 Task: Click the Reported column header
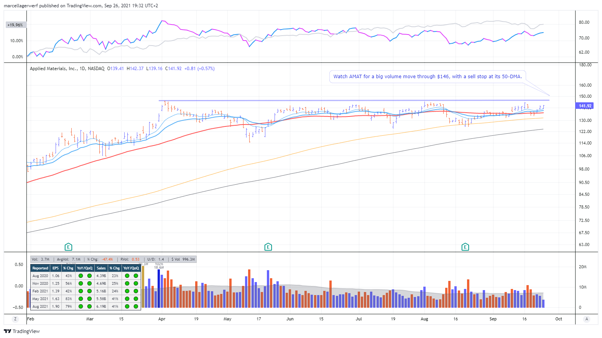pyautogui.click(x=40, y=268)
